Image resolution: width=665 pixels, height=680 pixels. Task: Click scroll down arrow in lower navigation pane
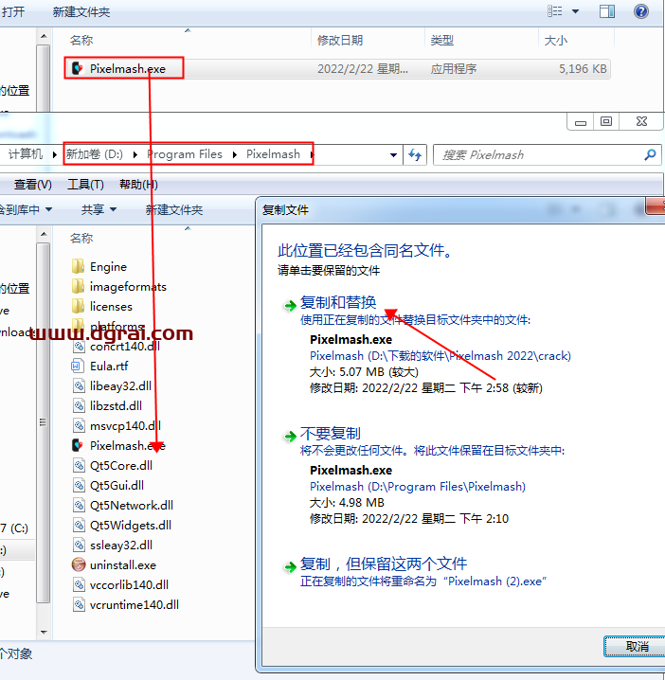(44, 632)
